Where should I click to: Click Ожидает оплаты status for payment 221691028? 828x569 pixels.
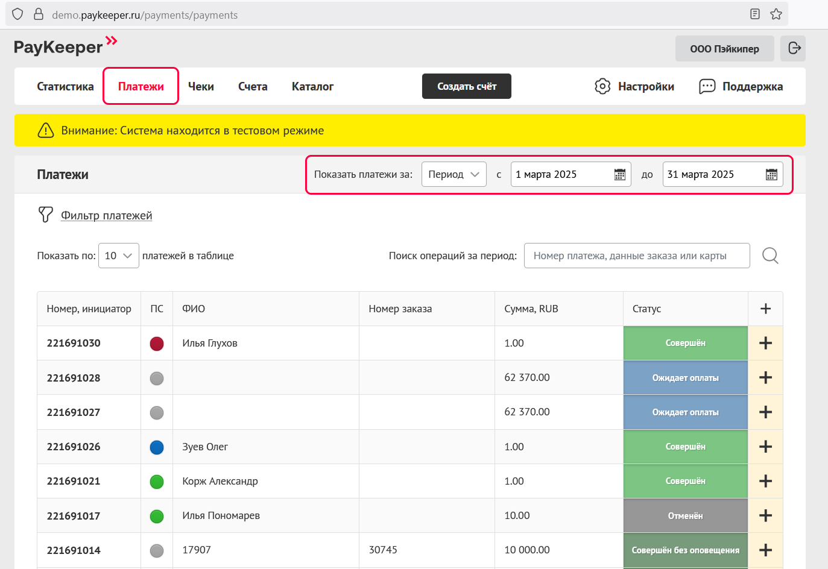686,377
